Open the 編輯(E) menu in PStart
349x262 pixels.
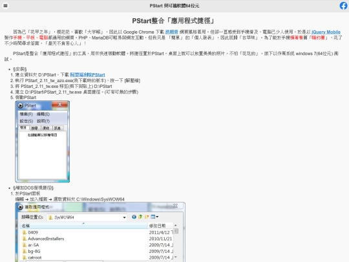coord(43,114)
